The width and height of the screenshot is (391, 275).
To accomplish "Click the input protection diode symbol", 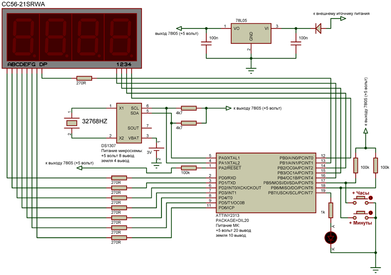I will (318, 28).
